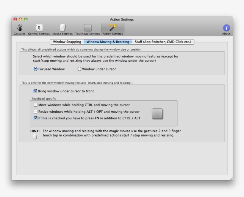Click the window resize grip corner

(x=231, y=178)
